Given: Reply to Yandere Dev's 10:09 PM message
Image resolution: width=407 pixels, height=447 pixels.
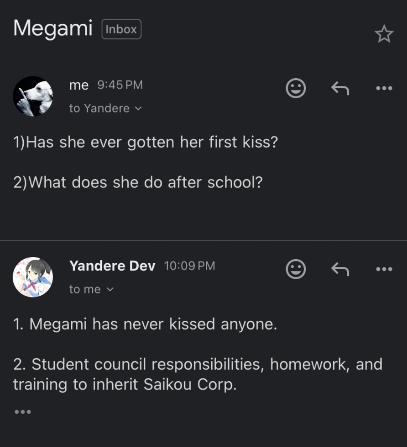Looking at the screenshot, I should coord(340,269).
